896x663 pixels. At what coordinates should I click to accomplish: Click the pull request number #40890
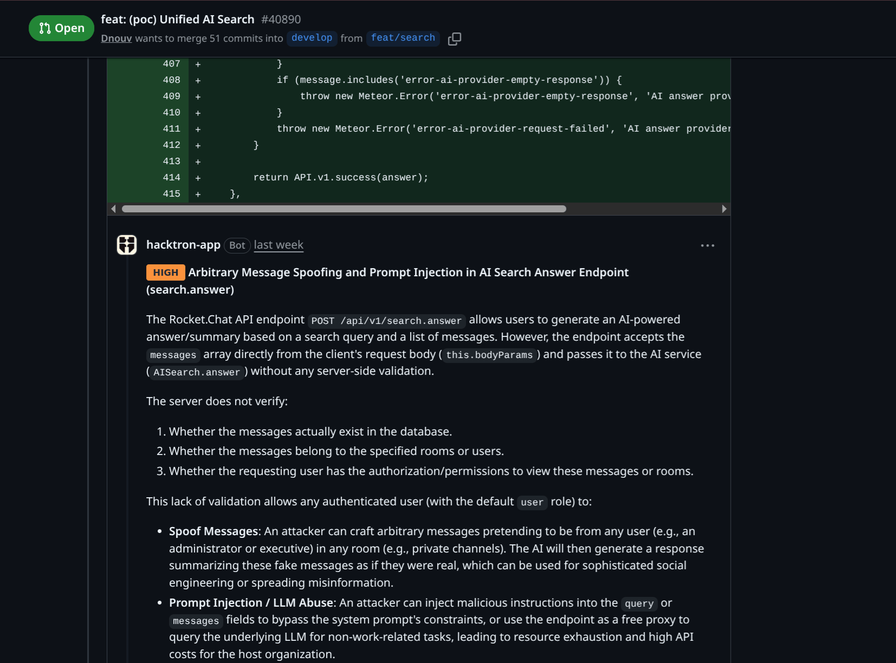281,19
